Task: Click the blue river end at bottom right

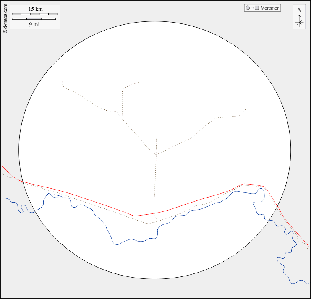Action: coord(310,282)
